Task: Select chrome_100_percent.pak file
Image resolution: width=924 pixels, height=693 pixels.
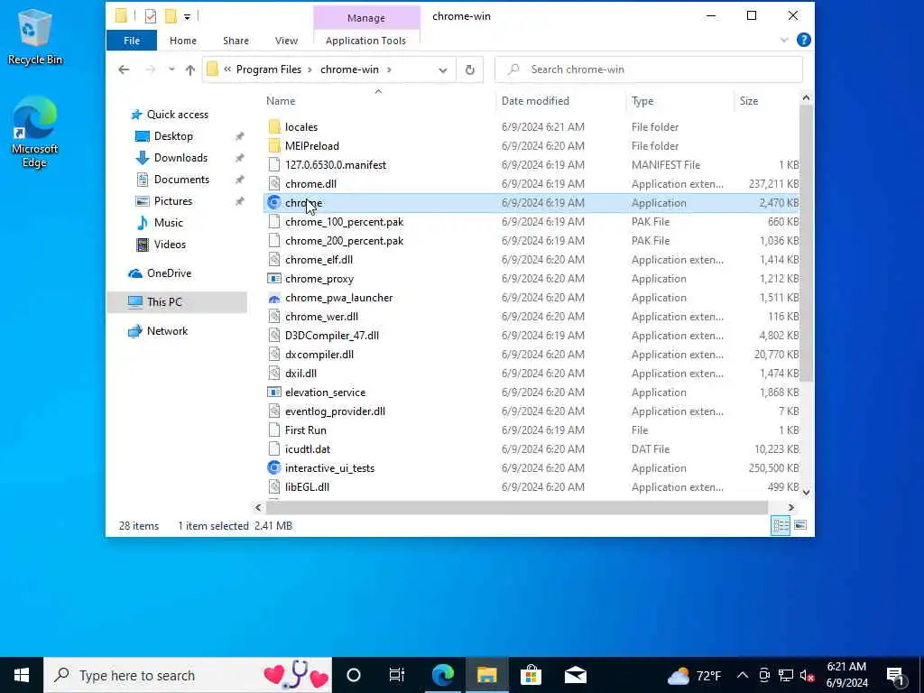Action: [x=344, y=222]
